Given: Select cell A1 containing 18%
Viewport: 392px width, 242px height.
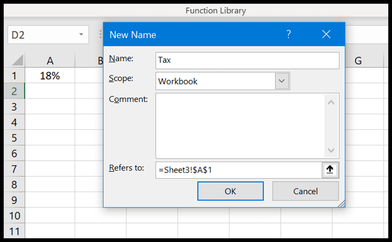Looking at the screenshot, I should (x=50, y=76).
